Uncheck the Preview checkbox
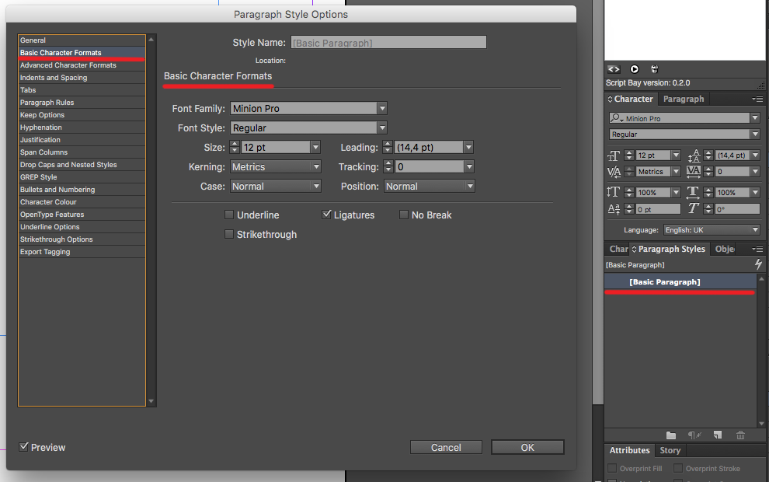The image size is (769, 482). click(23, 447)
